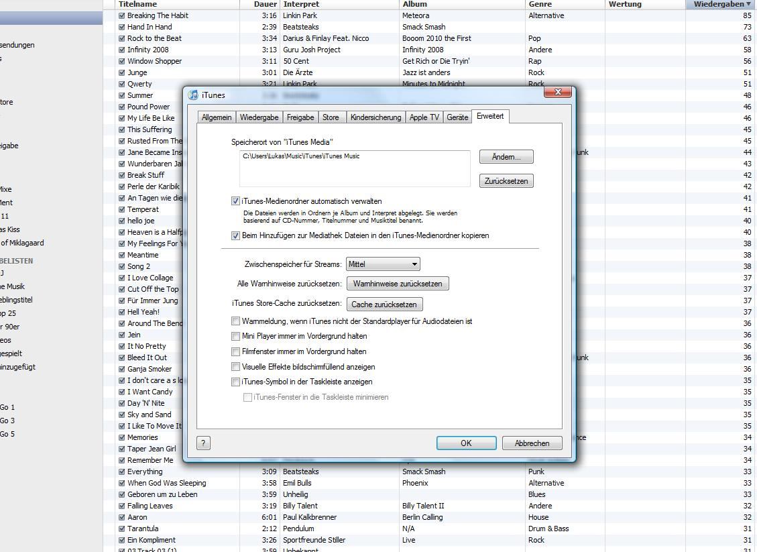Click play count 85 for Breaking The Habit
Viewport: 757px width, 552px height.
[747, 15]
